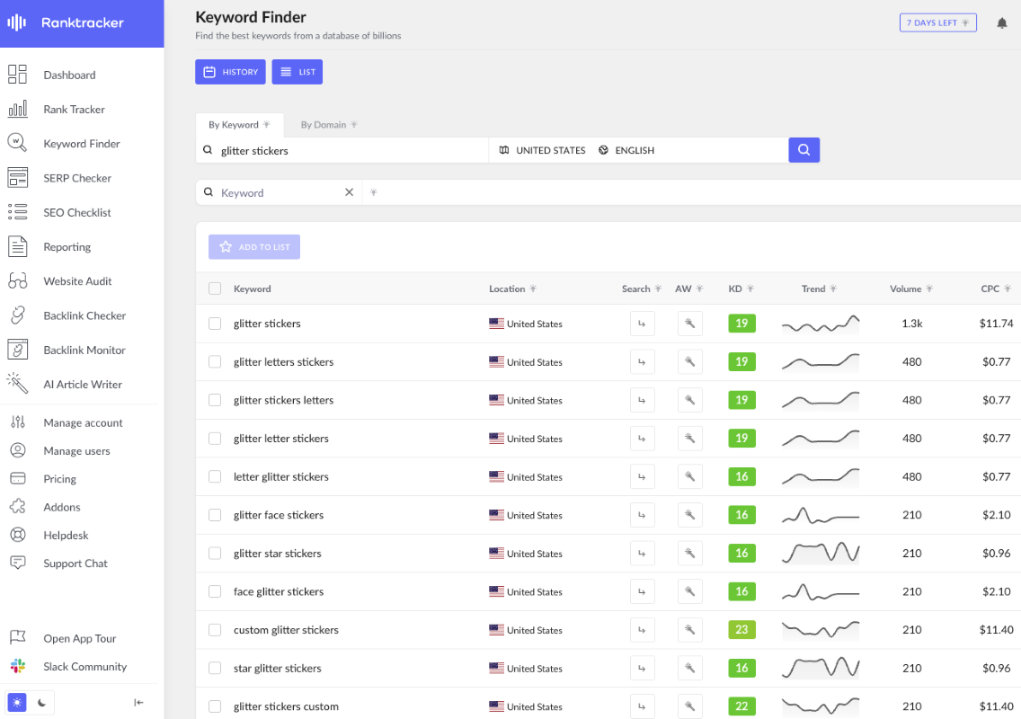
Task: Clear the Keyword filter with X
Action: [349, 192]
